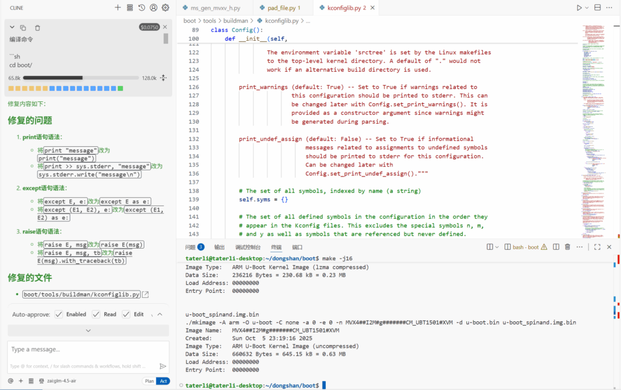
Task: Send message with paper plane icon
Action: pos(163,366)
